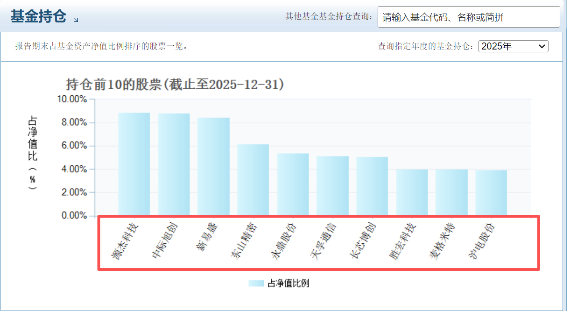Select the 源杰科技 bar in chart
Screen dimensions: 577x311
tap(134, 164)
